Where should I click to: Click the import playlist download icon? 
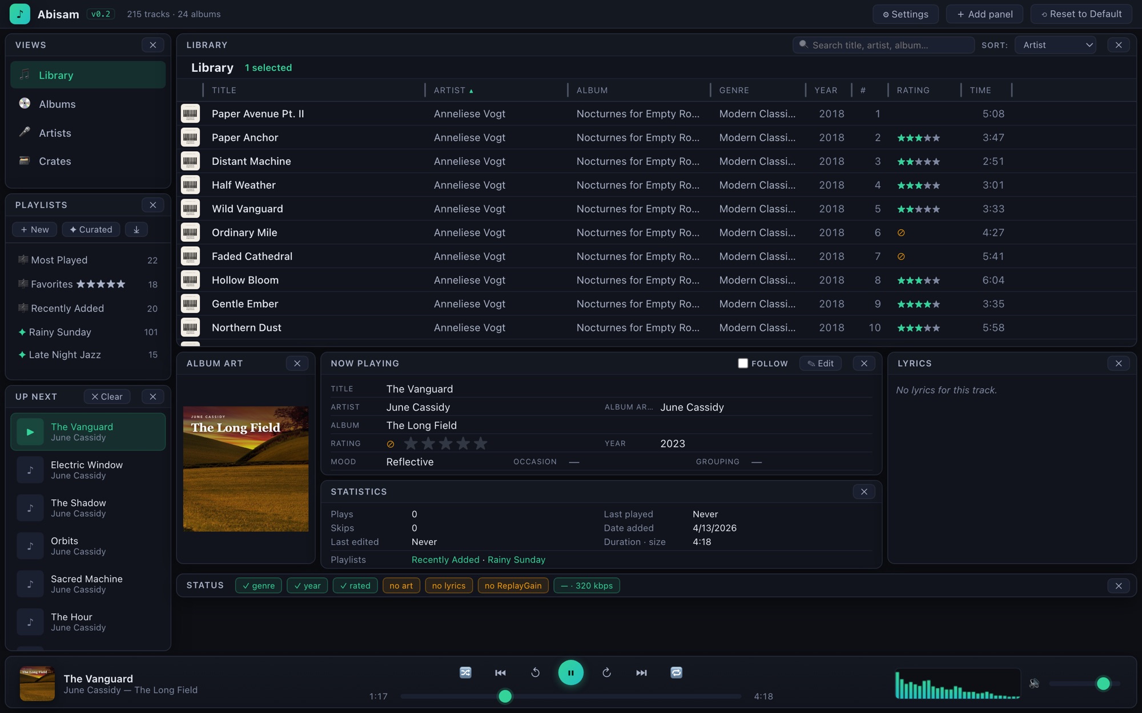point(136,229)
